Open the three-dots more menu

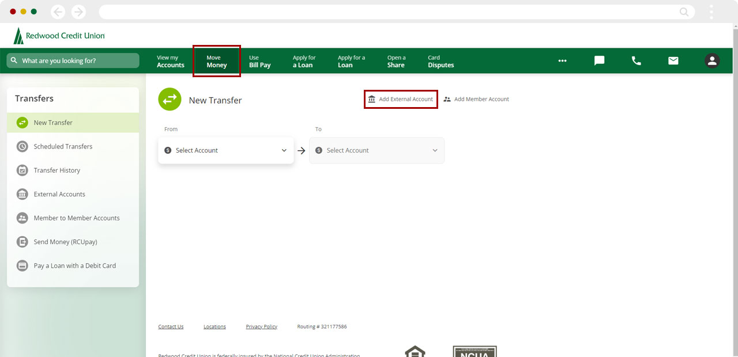pos(562,60)
